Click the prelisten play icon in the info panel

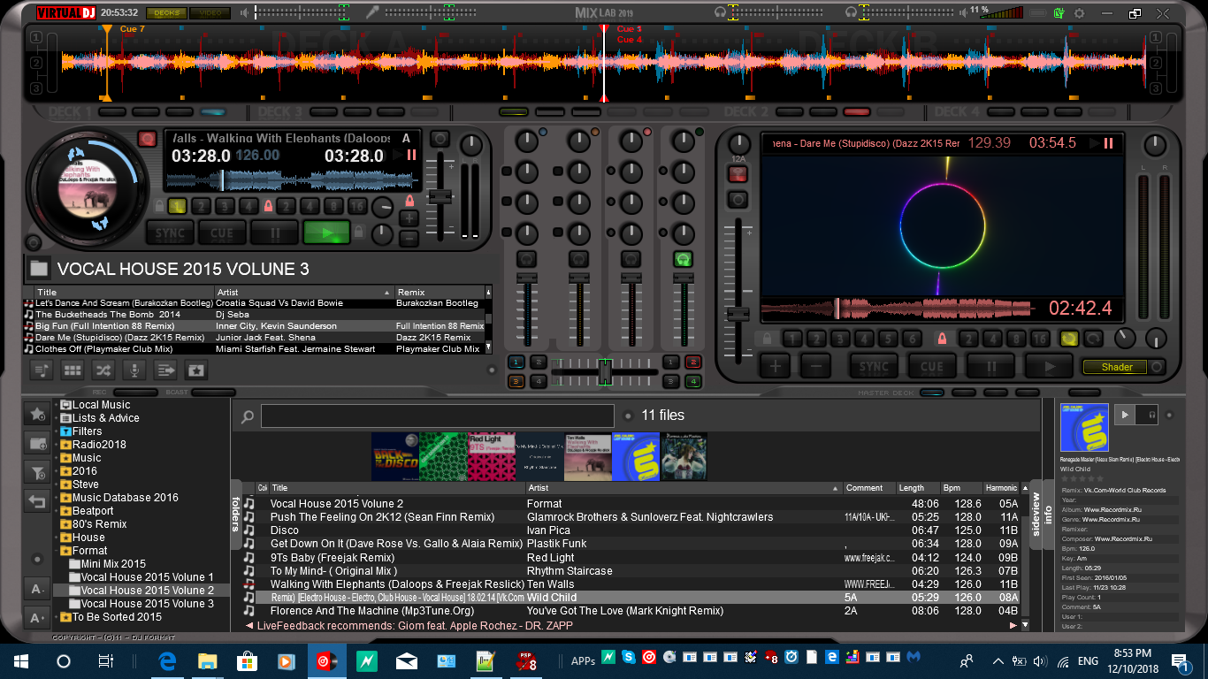[x=1125, y=414]
